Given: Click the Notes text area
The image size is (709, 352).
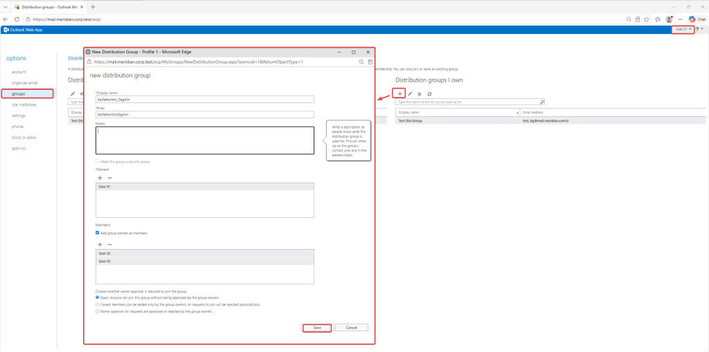Looking at the screenshot, I should click(x=205, y=140).
